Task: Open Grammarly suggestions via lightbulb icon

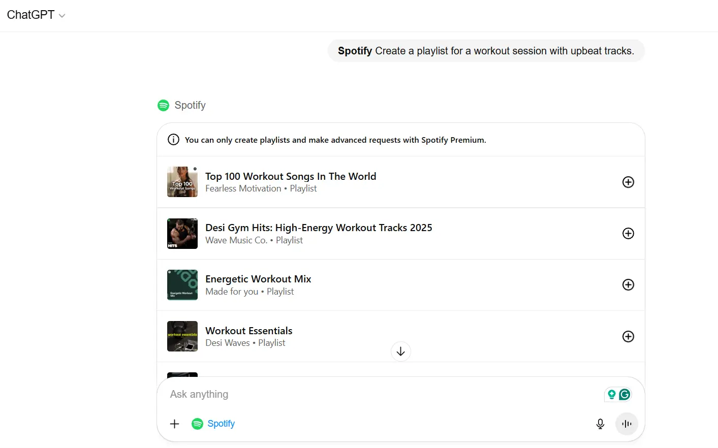Action: coord(611,394)
